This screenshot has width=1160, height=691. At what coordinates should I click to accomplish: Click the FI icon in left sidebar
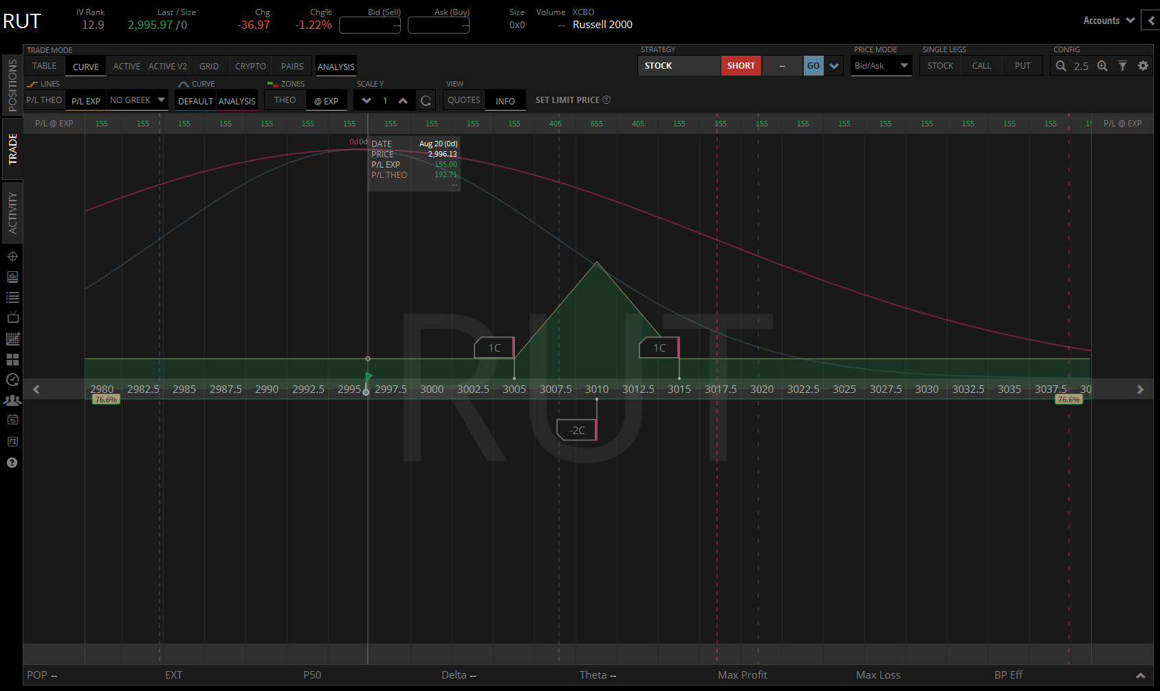point(12,442)
